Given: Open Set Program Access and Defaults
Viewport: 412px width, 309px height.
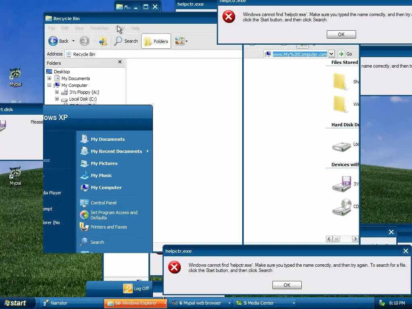Looking at the screenshot, I should pyautogui.click(x=115, y=215).
